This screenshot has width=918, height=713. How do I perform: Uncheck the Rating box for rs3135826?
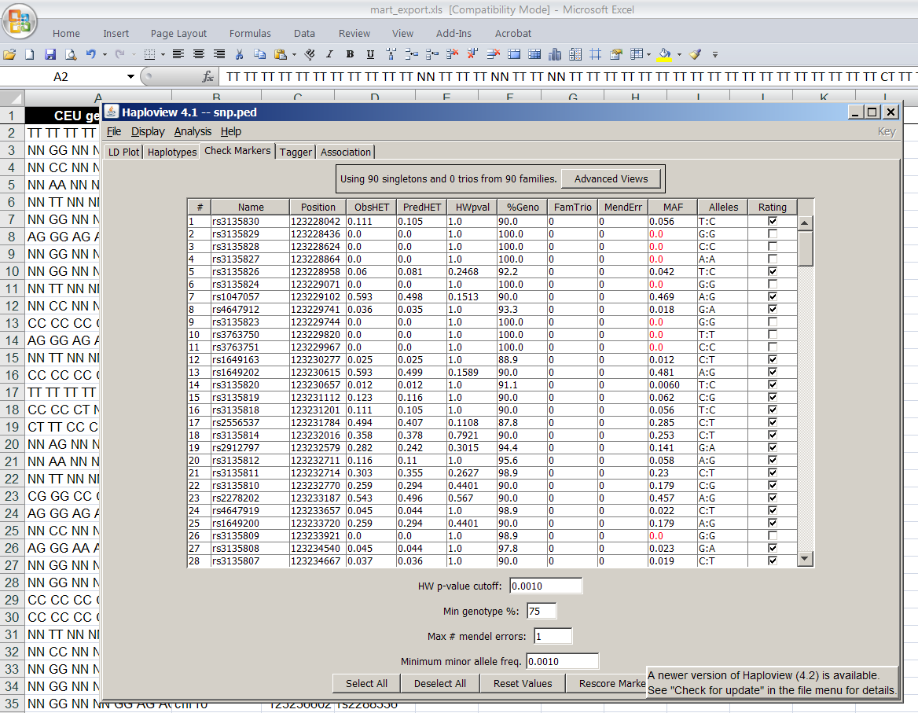pos(773,272)
